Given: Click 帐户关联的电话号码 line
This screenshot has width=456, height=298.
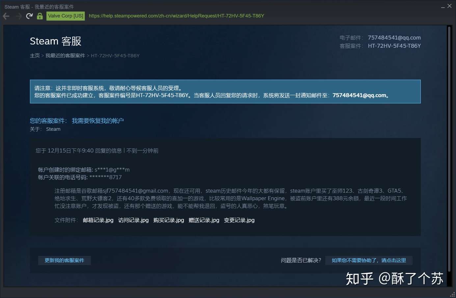Looking at the screenshot, I should click(x=80, y=177).
